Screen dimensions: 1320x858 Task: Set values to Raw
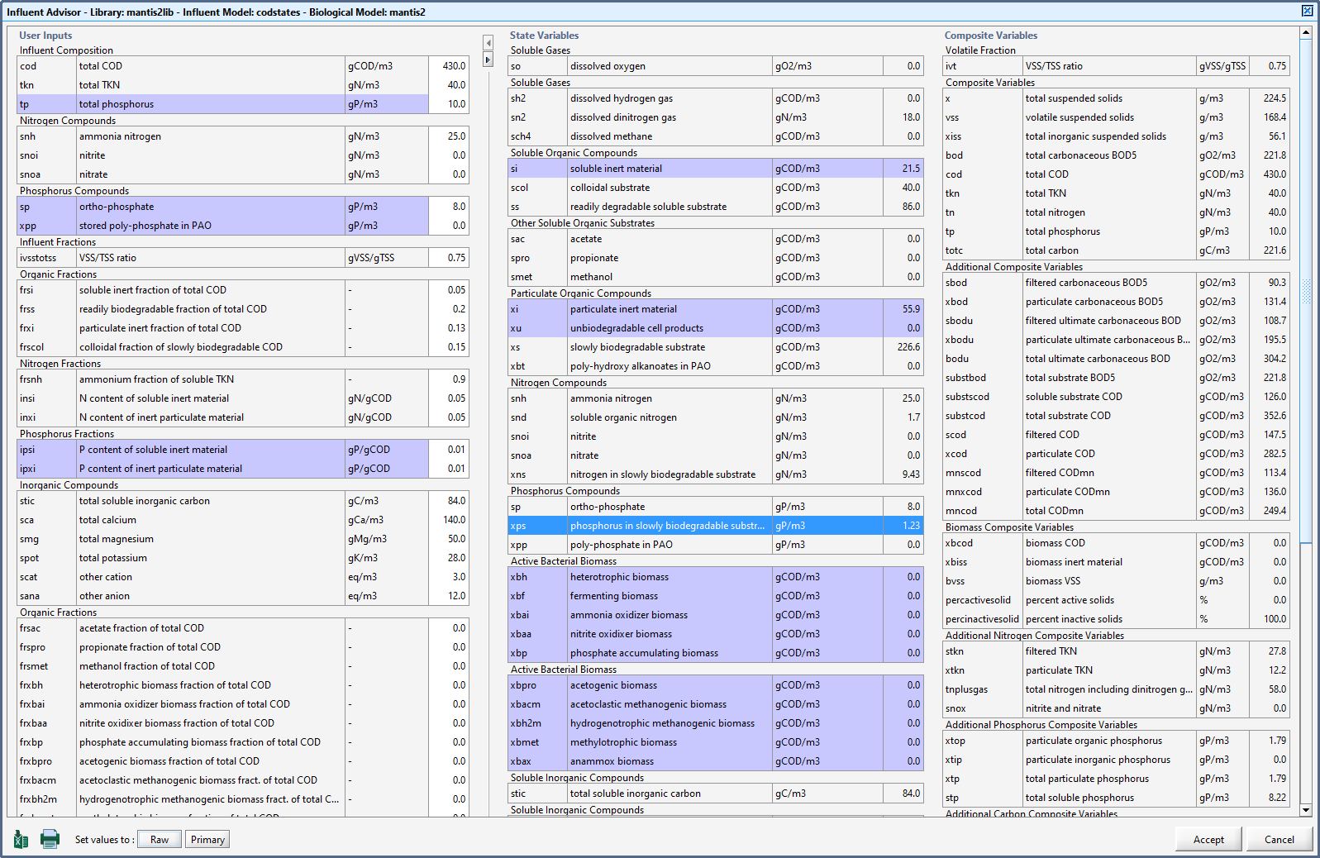(160, 840)
